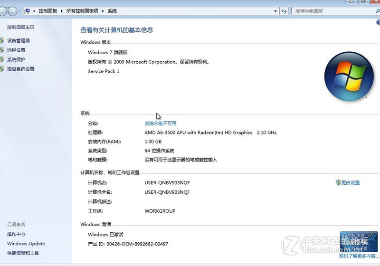Open the address bar history dropdown arrow
This screenshot has width=380, height=266.
(275, 11)
